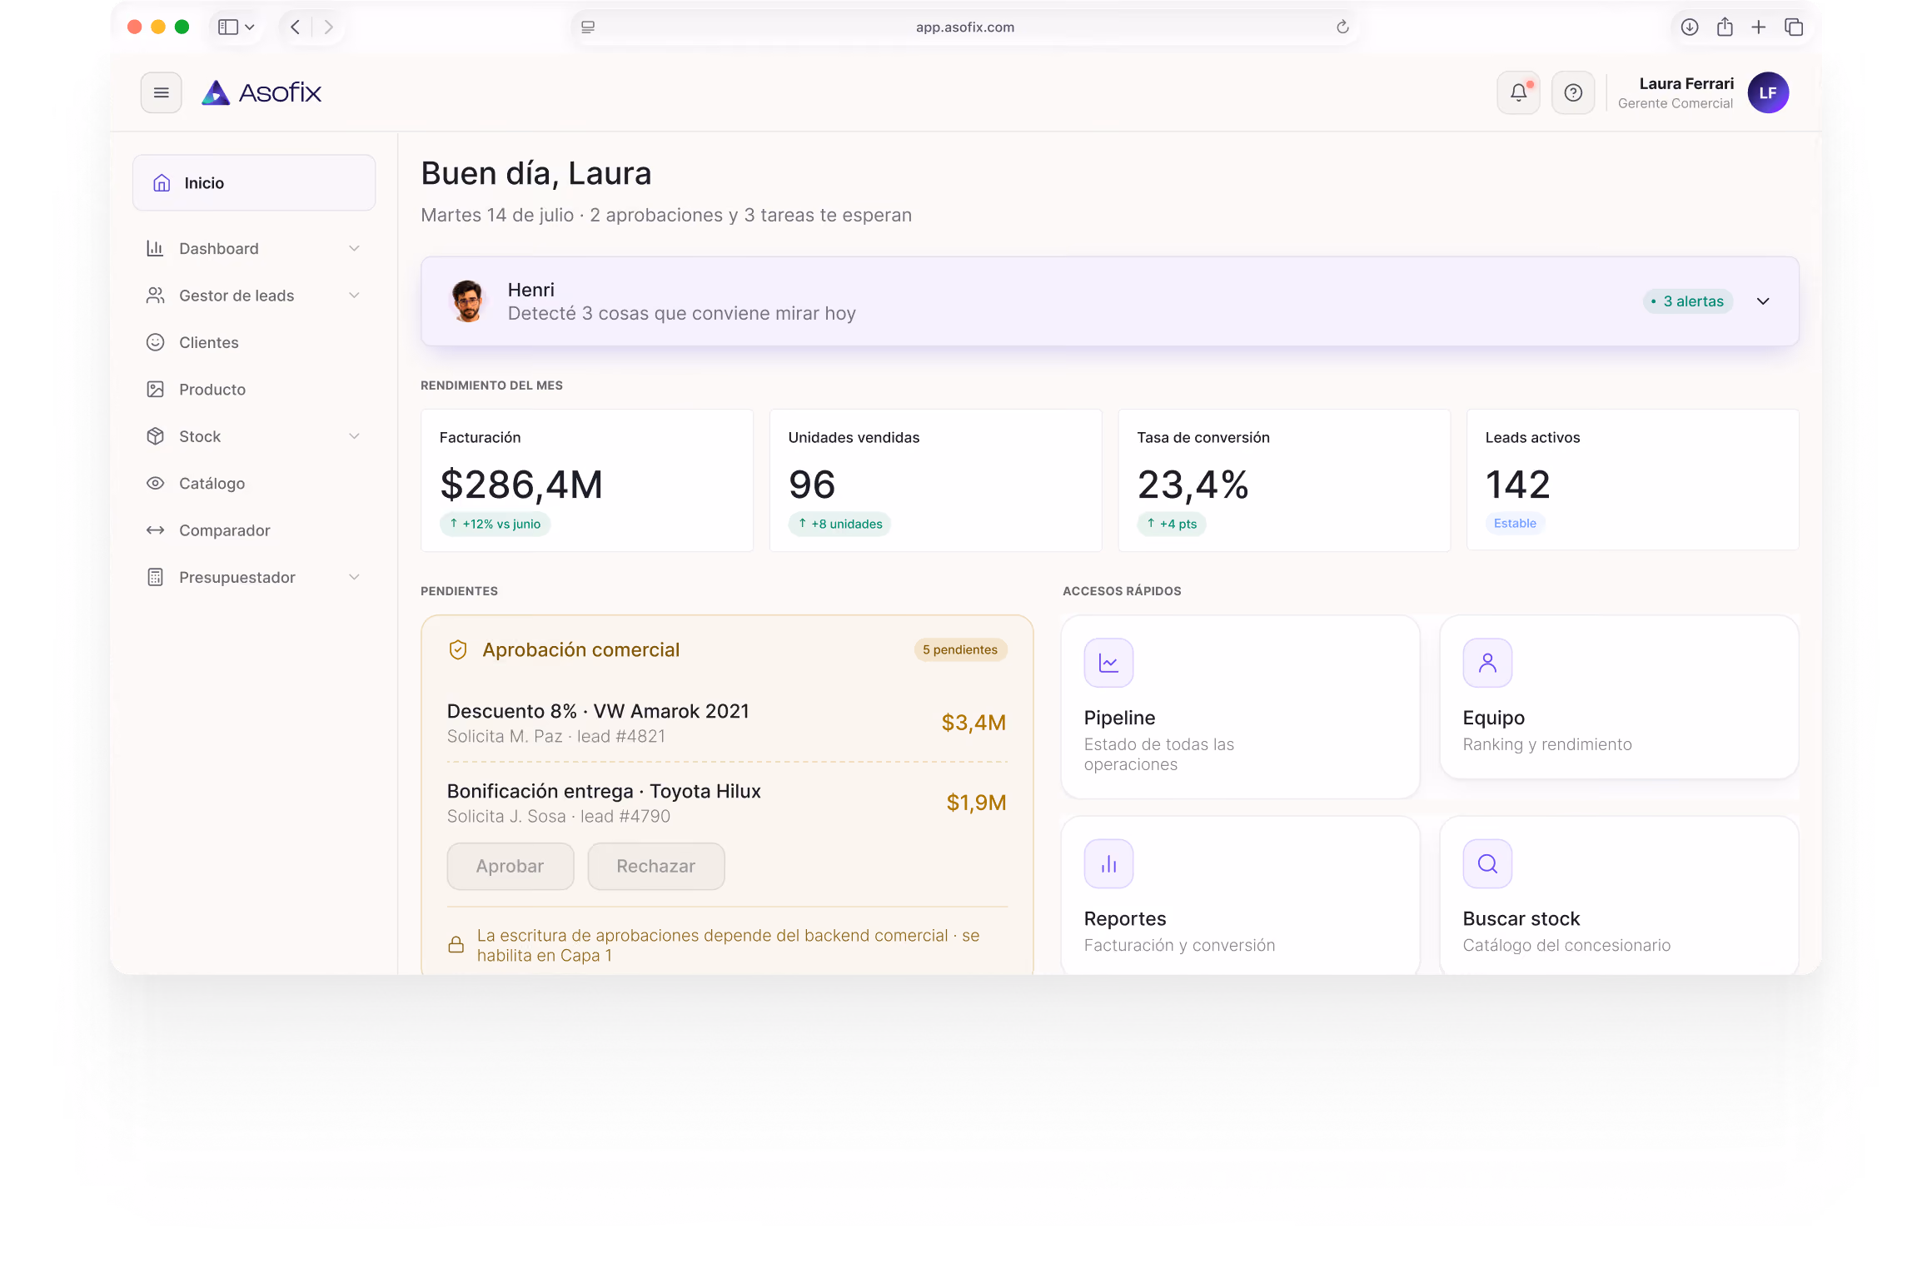This screenshot has width=1932, height=1273.
Task: Expand the Presupuestador chevron
Action: (355, 578)
